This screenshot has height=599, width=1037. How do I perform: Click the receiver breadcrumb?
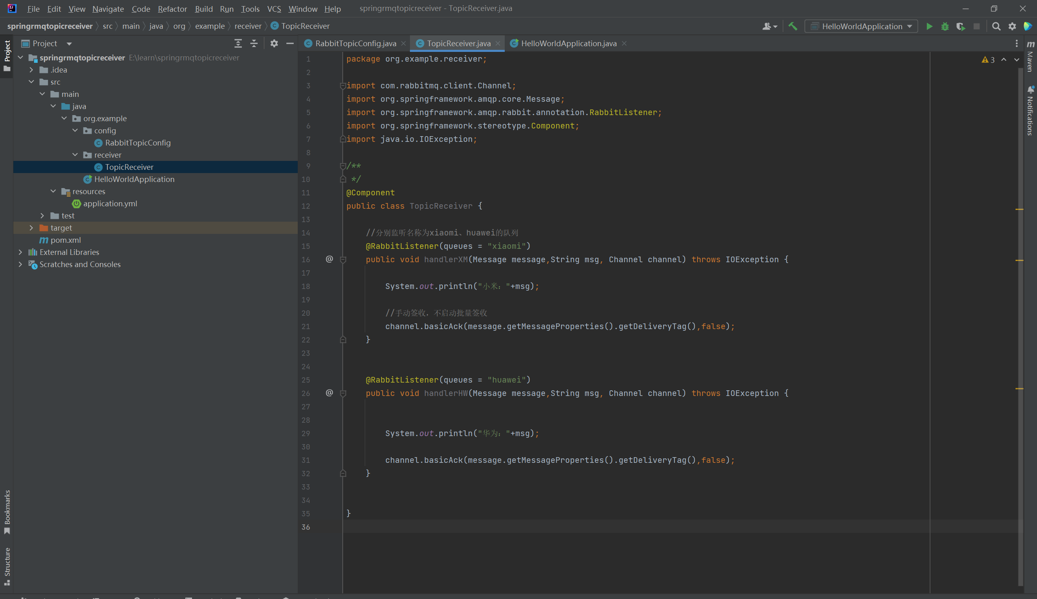click(248, 26)
